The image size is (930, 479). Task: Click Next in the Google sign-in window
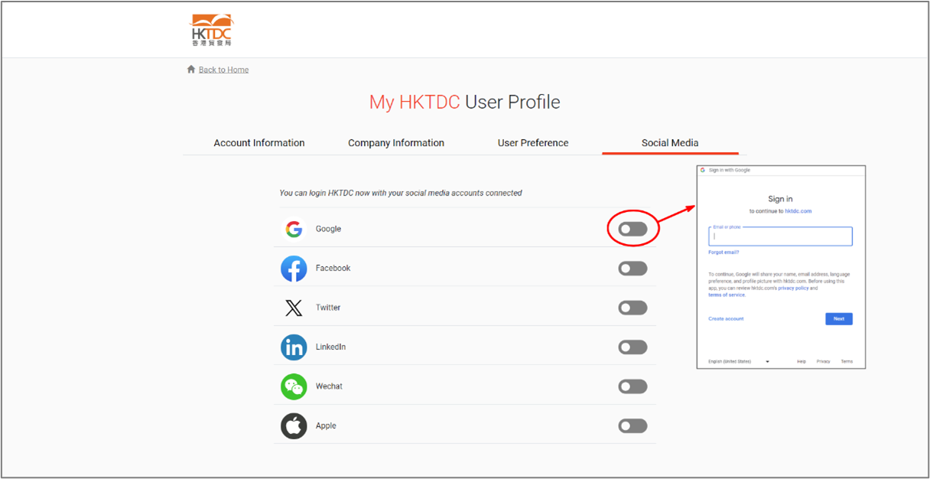click(x=839, y=319)
